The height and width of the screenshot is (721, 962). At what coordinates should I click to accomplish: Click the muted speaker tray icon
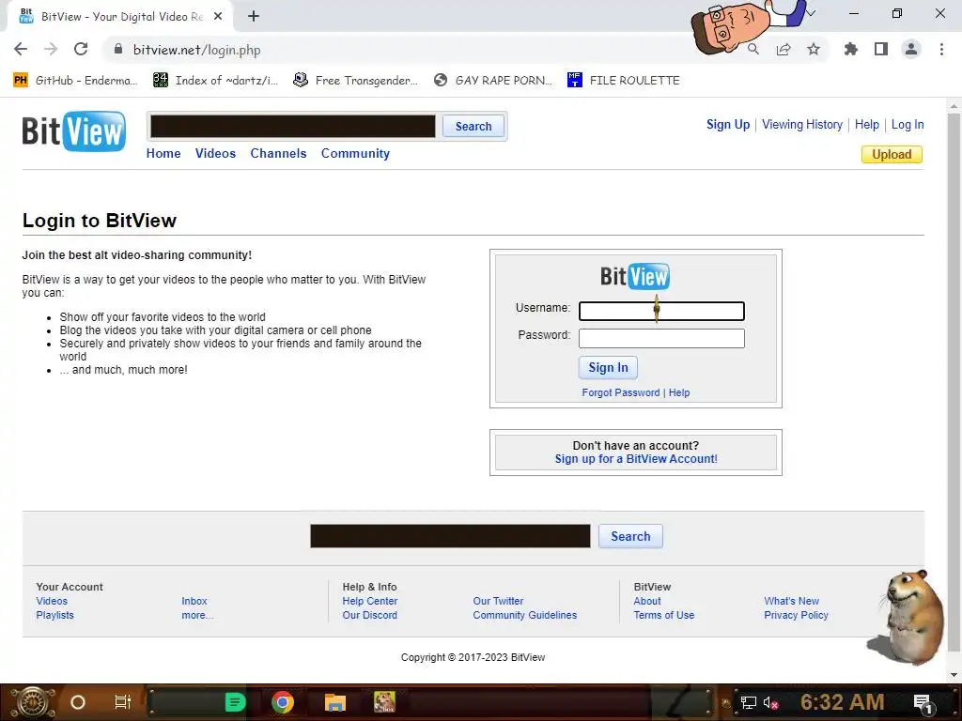[x=770, y=702]
